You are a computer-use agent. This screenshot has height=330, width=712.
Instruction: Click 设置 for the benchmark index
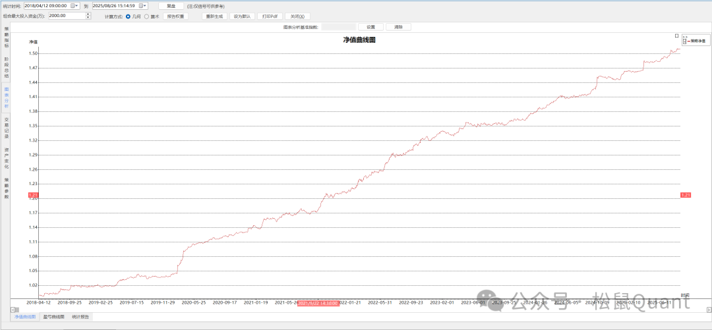click(x=371, y=27)
